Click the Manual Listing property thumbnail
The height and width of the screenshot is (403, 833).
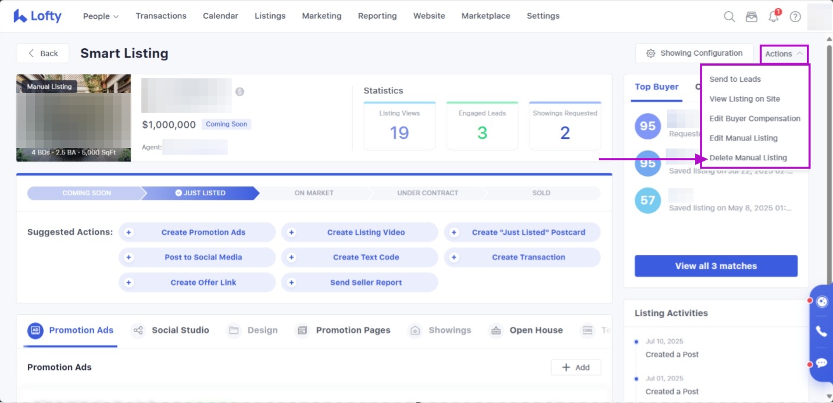73,118
